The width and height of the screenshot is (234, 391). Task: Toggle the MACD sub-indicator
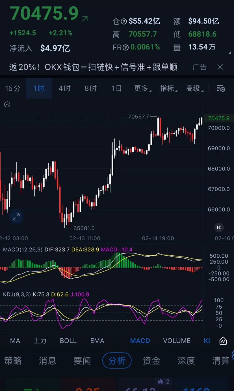tap(140, 341)
